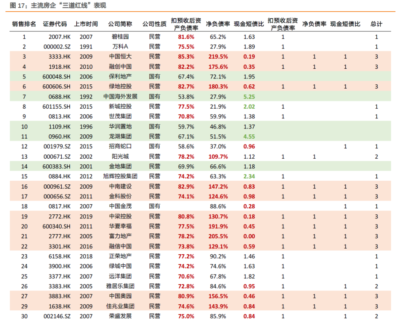Select company name 中梁控股
The image size is (404, 323).
120,217
